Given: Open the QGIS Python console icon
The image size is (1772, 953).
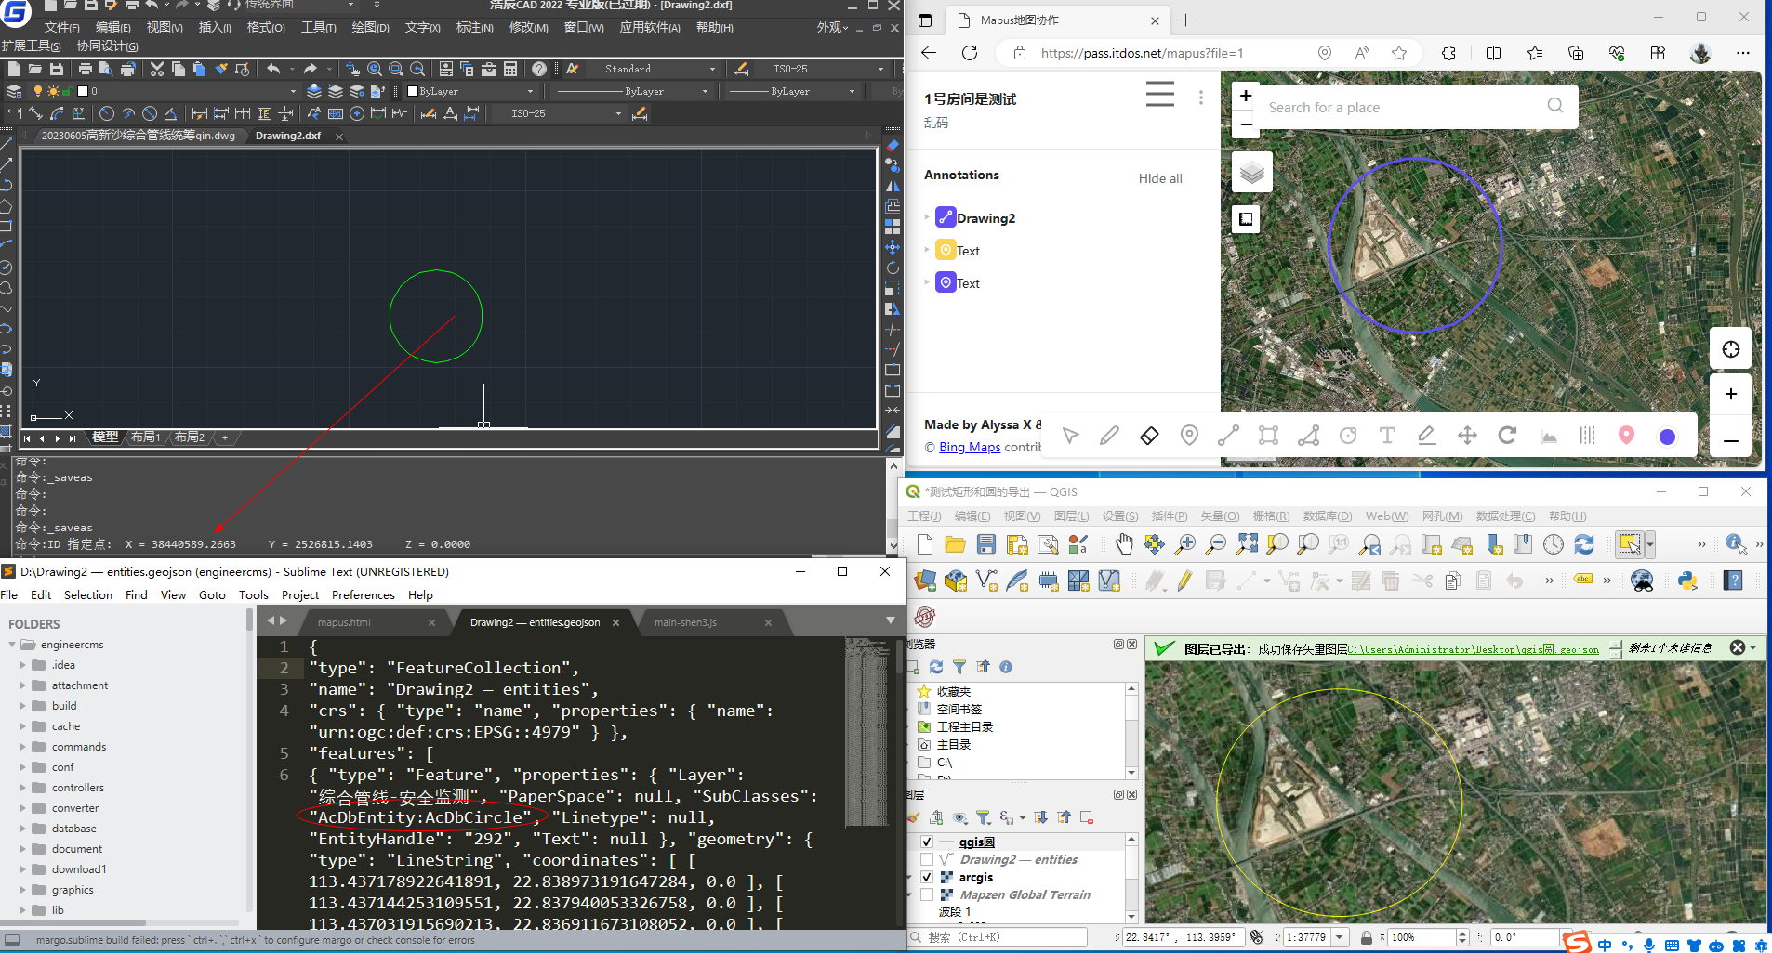Looking at the screenshot, I should click(x=1687, y=581).
